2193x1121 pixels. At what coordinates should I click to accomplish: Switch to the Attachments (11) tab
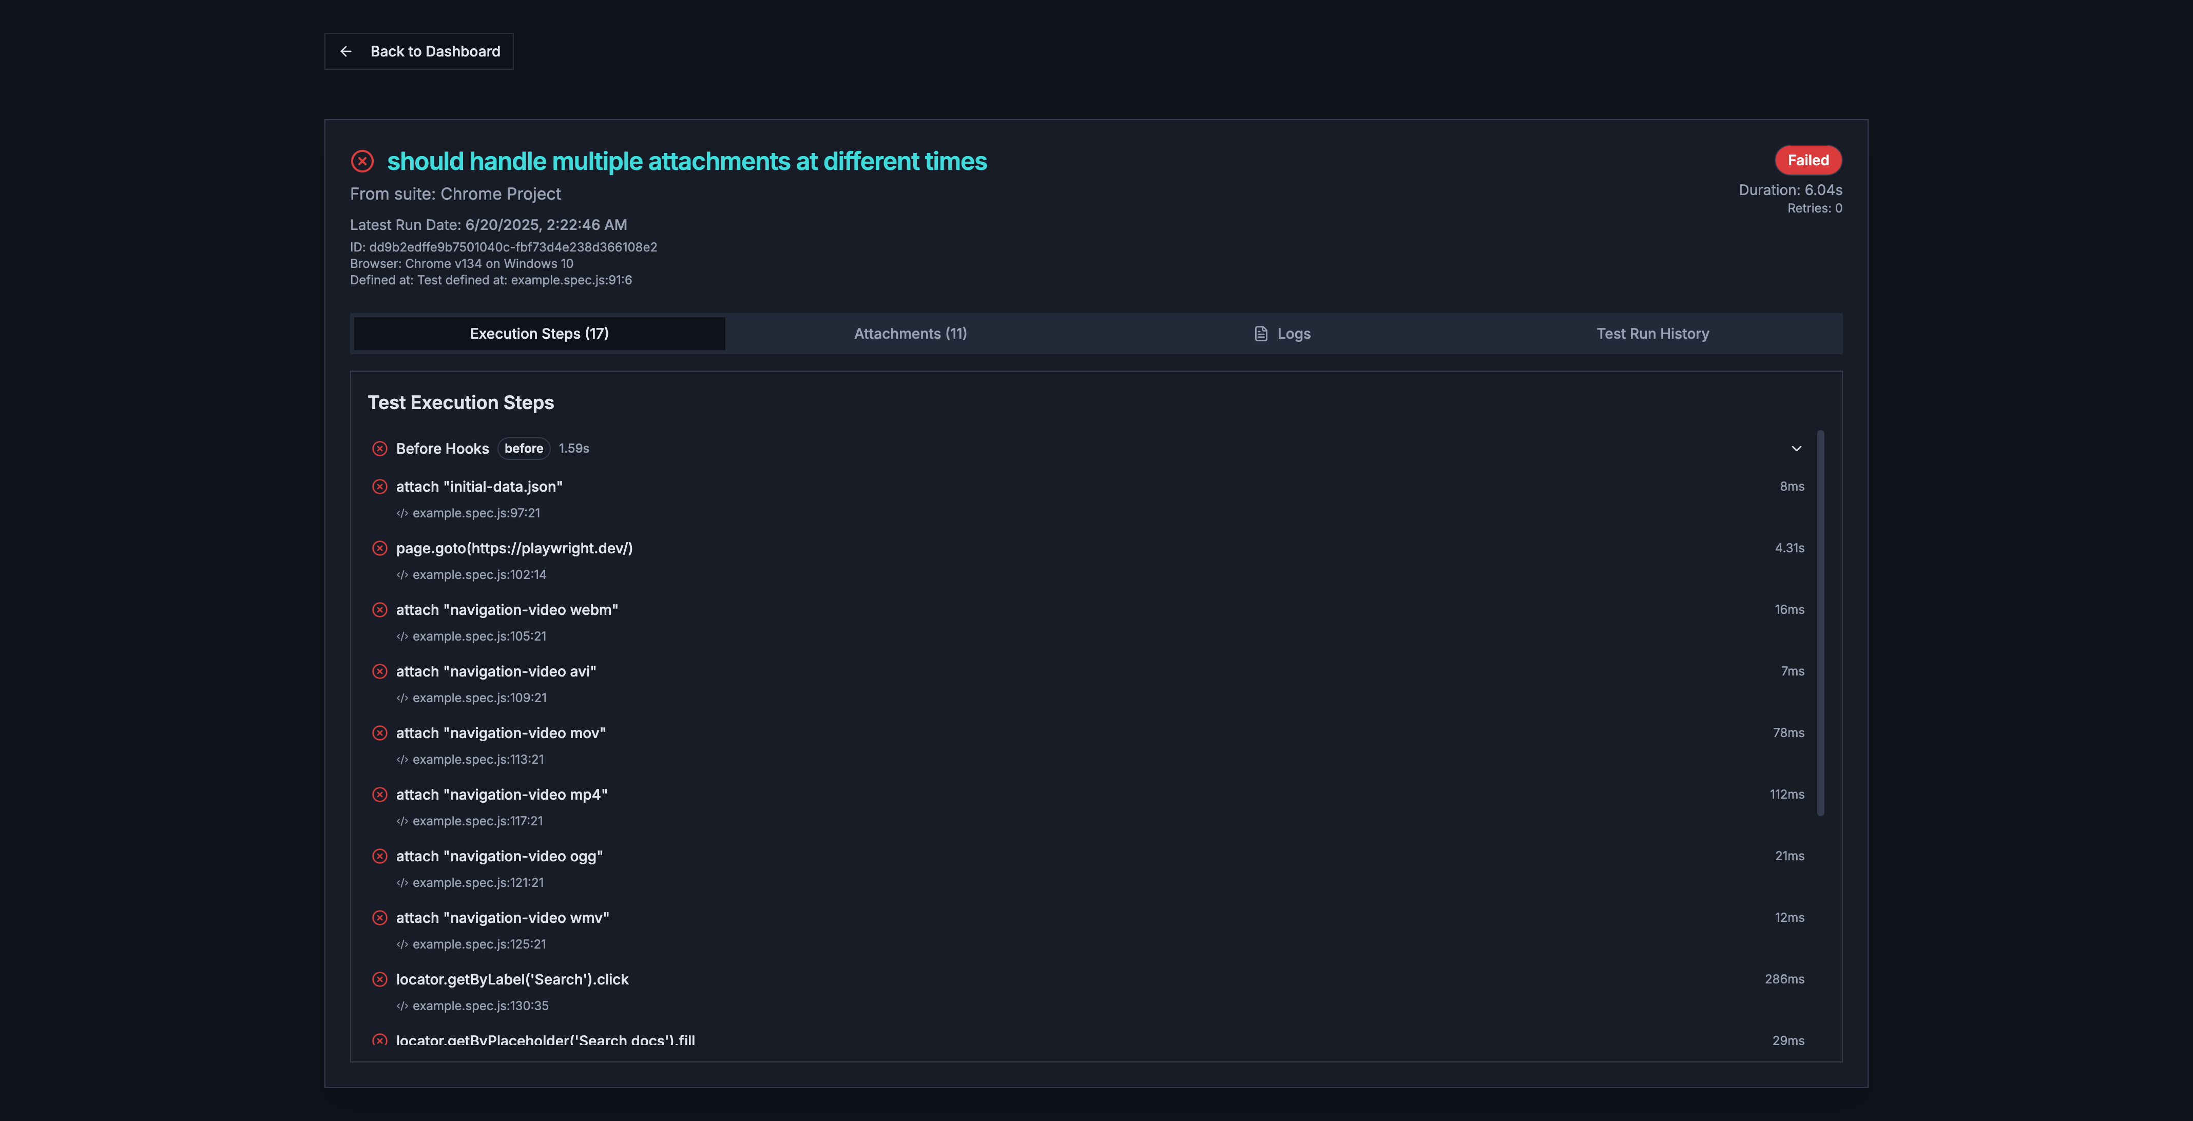pos(910,334)
